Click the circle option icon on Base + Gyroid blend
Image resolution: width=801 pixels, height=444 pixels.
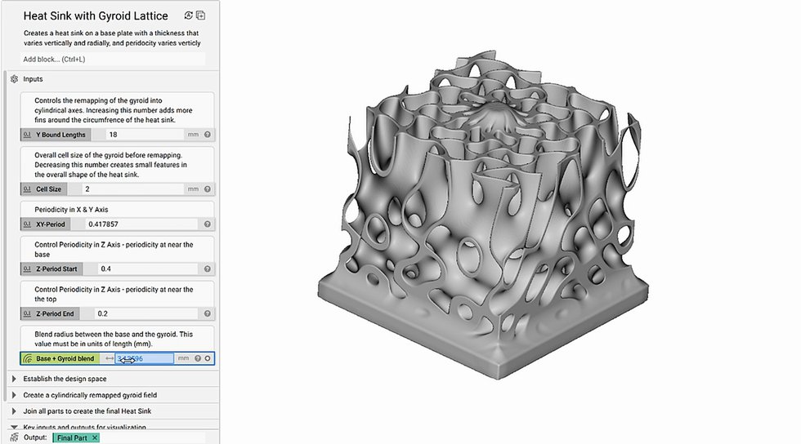pos(208,359)
